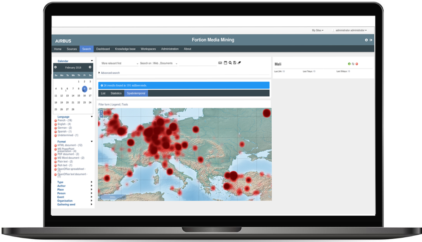Click the search query input field
This screenshot has width=422, height=242.
click(x=198, y=63)
